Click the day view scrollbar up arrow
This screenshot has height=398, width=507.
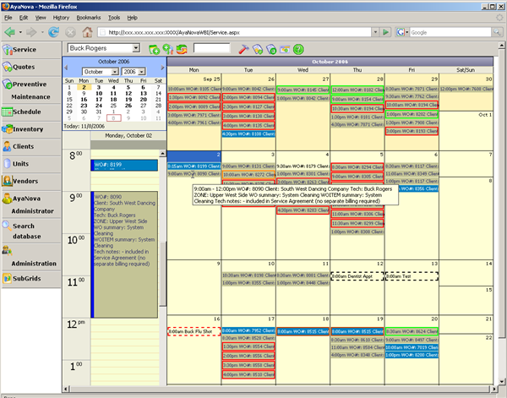coord(162,153)
